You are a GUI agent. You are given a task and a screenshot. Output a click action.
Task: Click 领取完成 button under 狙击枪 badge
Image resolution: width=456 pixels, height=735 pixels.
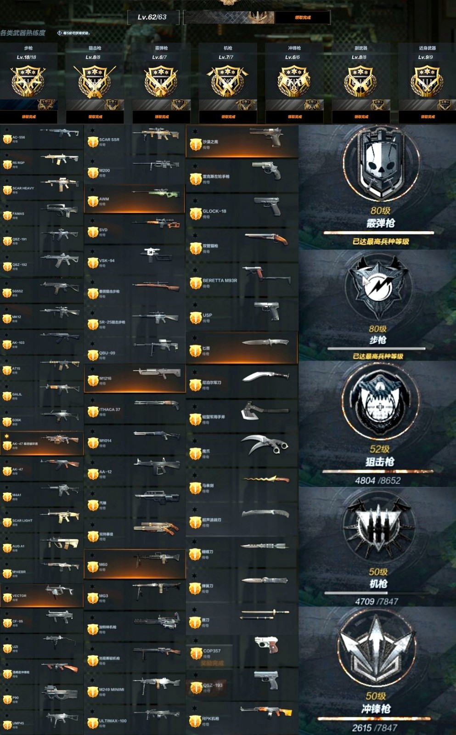[x=95, y=117]
